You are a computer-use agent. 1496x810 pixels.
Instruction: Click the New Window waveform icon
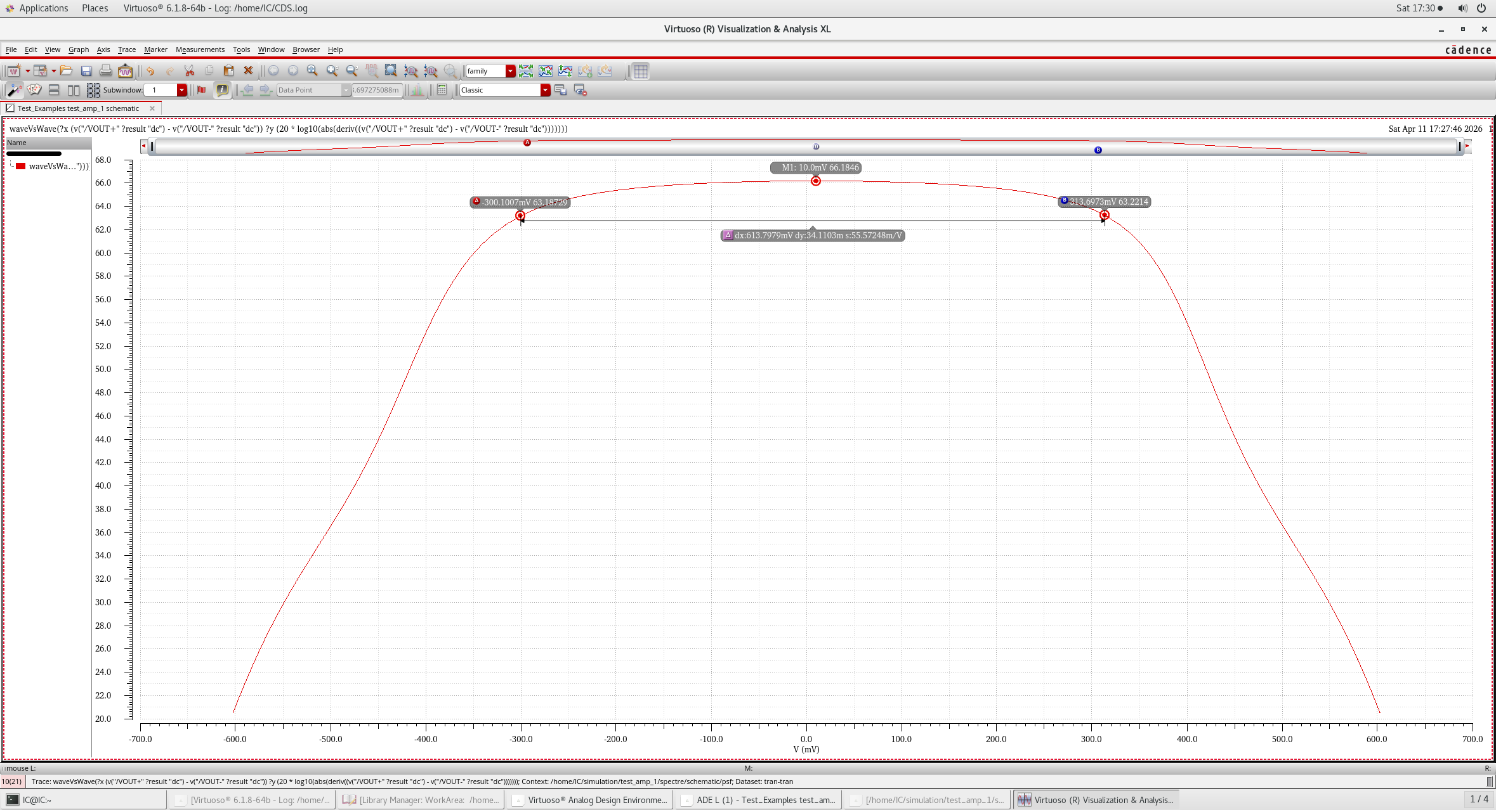[13, 71]
